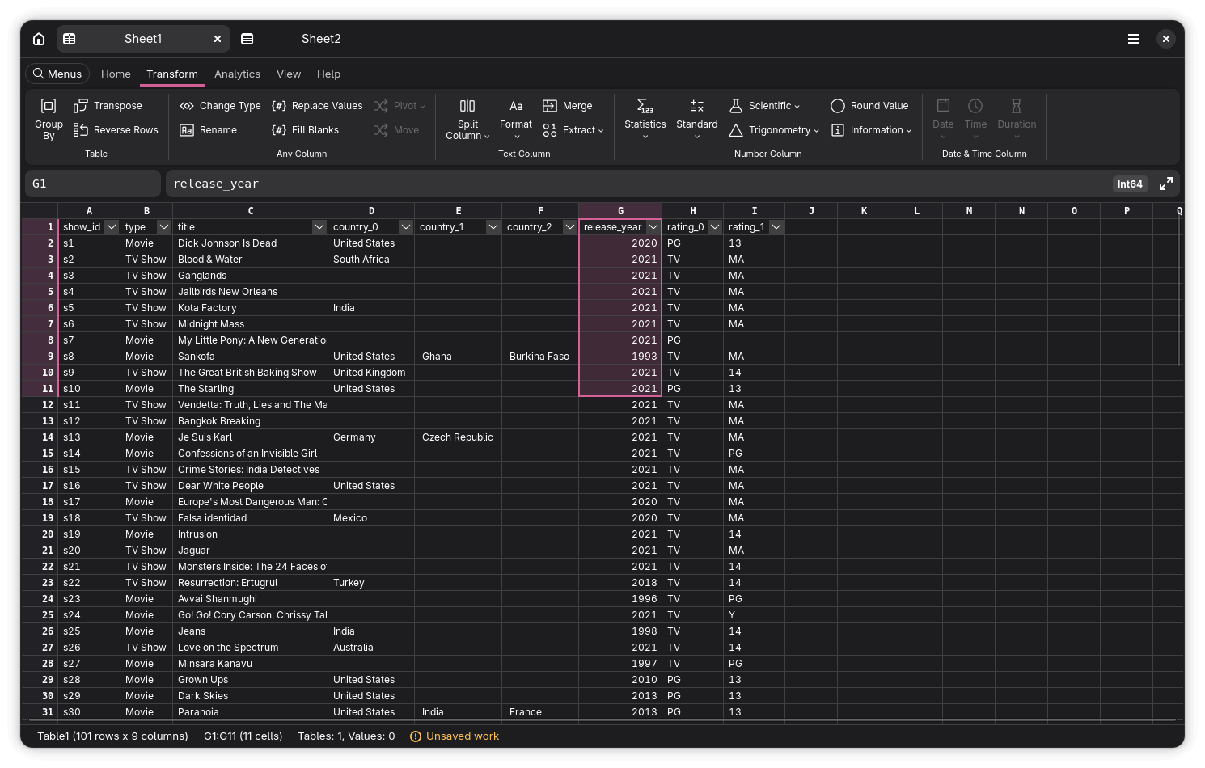Switch to the Home tab
The image size is (1205, 768).
pyautogui.click(x=116, y=74)
